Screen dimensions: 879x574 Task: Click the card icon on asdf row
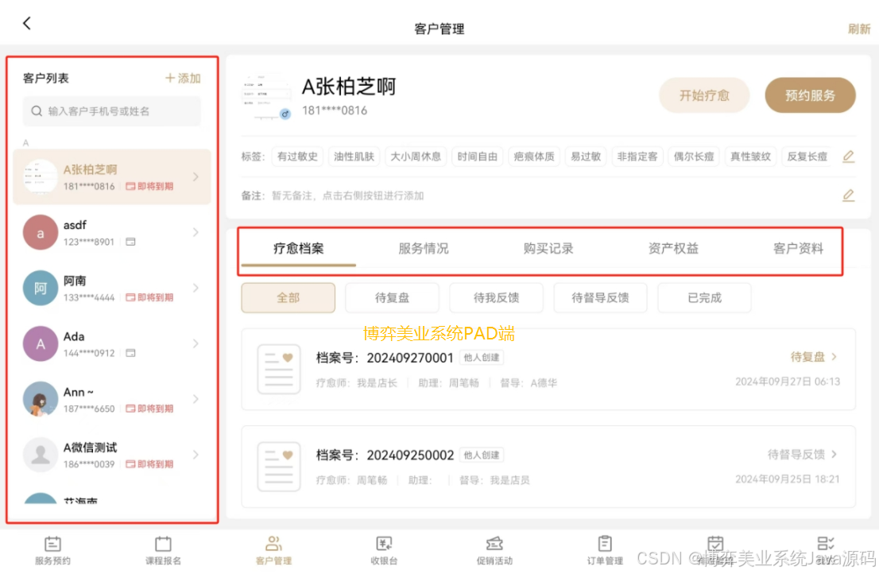point(130,242)
